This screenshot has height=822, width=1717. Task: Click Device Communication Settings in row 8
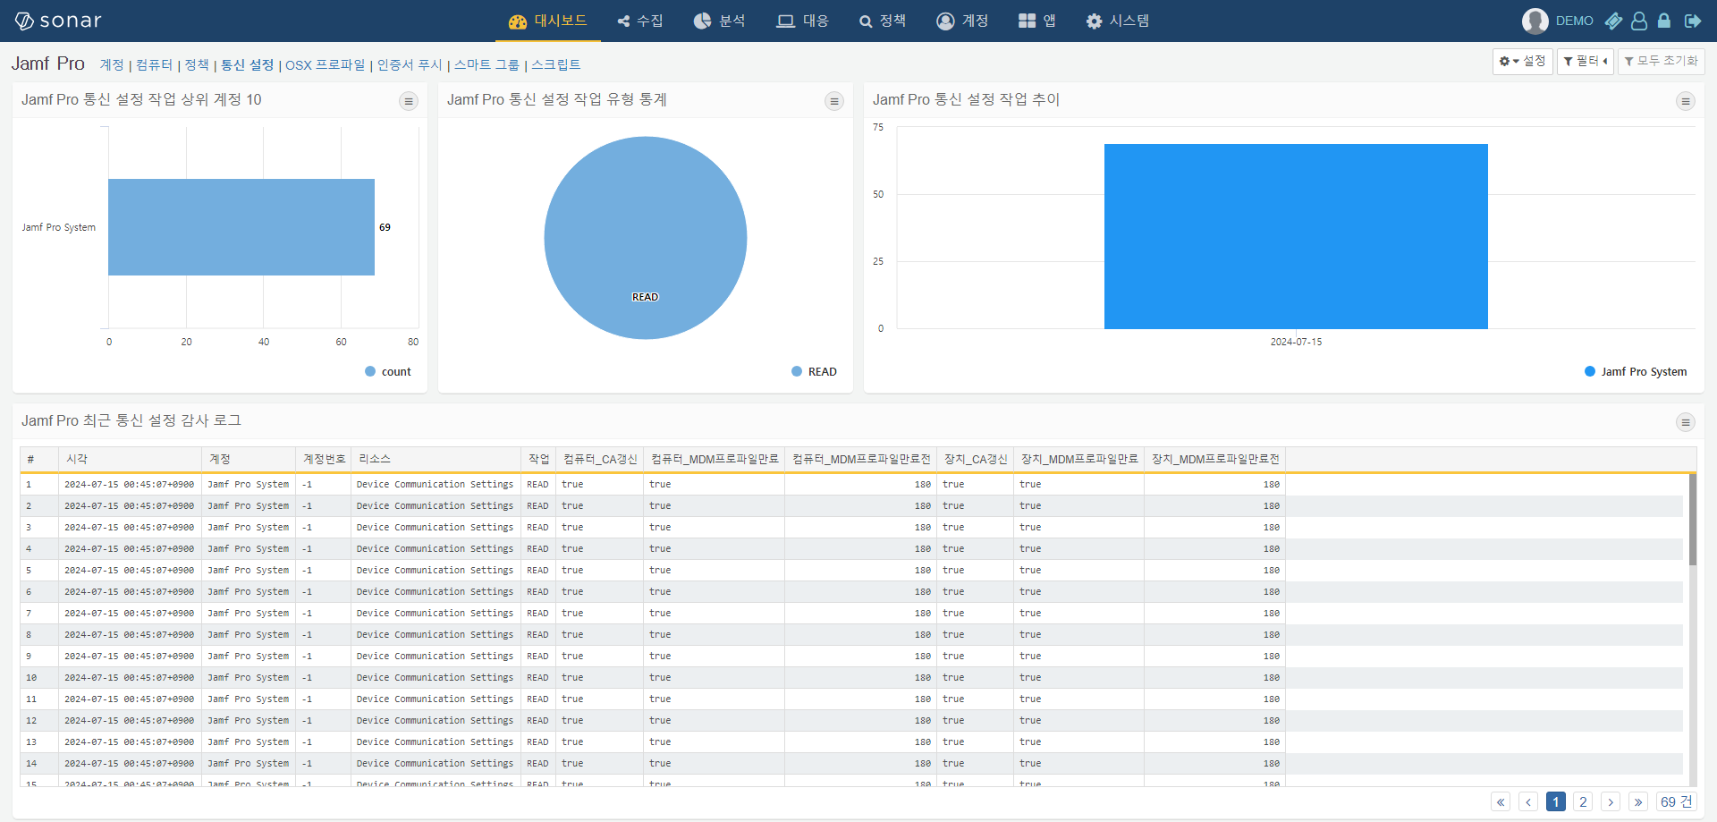point(435,635)
